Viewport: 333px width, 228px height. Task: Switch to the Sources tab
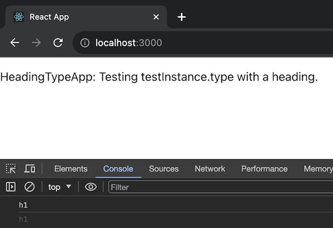point(164,169)
